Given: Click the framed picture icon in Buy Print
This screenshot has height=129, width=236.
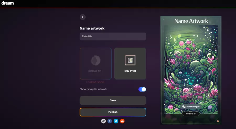Looking at the screenshot, I should pyautogui.click(x=130, y=60).
